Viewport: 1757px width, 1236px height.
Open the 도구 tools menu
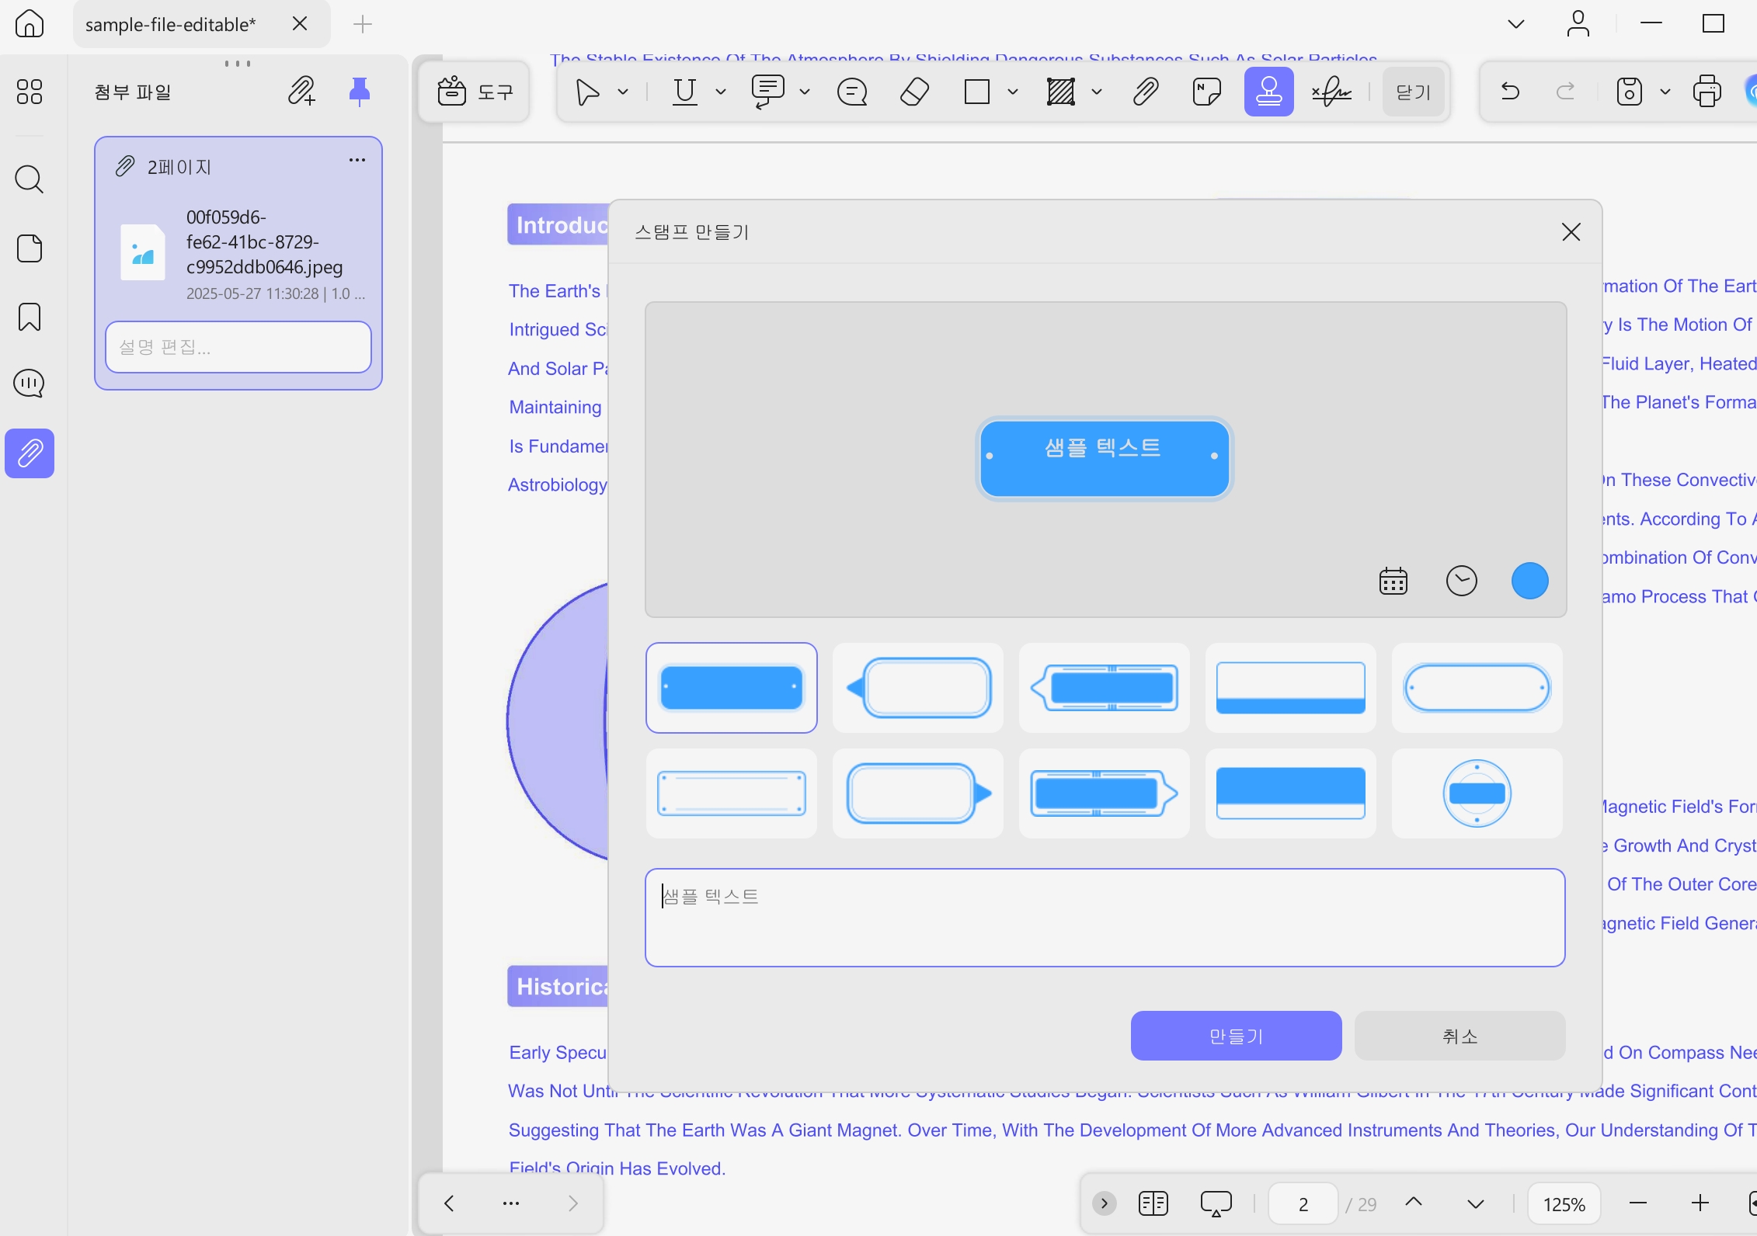click(x=475, y=92)
